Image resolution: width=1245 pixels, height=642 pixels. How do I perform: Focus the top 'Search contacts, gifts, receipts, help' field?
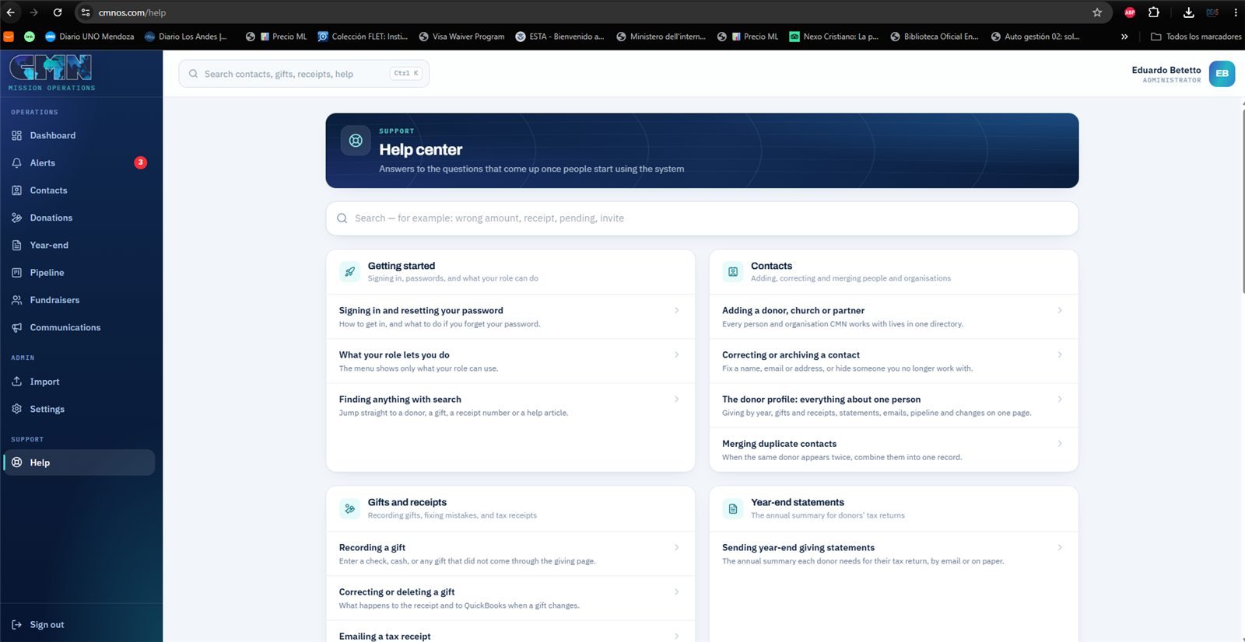pos(303,74)
